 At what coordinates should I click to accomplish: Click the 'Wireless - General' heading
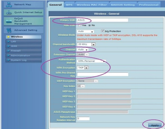(x=107, y=14)
